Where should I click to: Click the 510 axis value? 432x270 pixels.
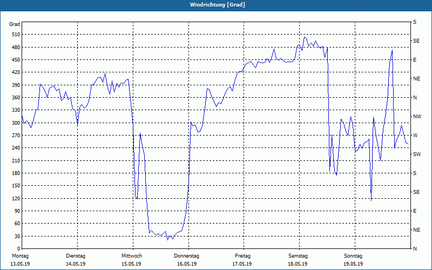16,35
